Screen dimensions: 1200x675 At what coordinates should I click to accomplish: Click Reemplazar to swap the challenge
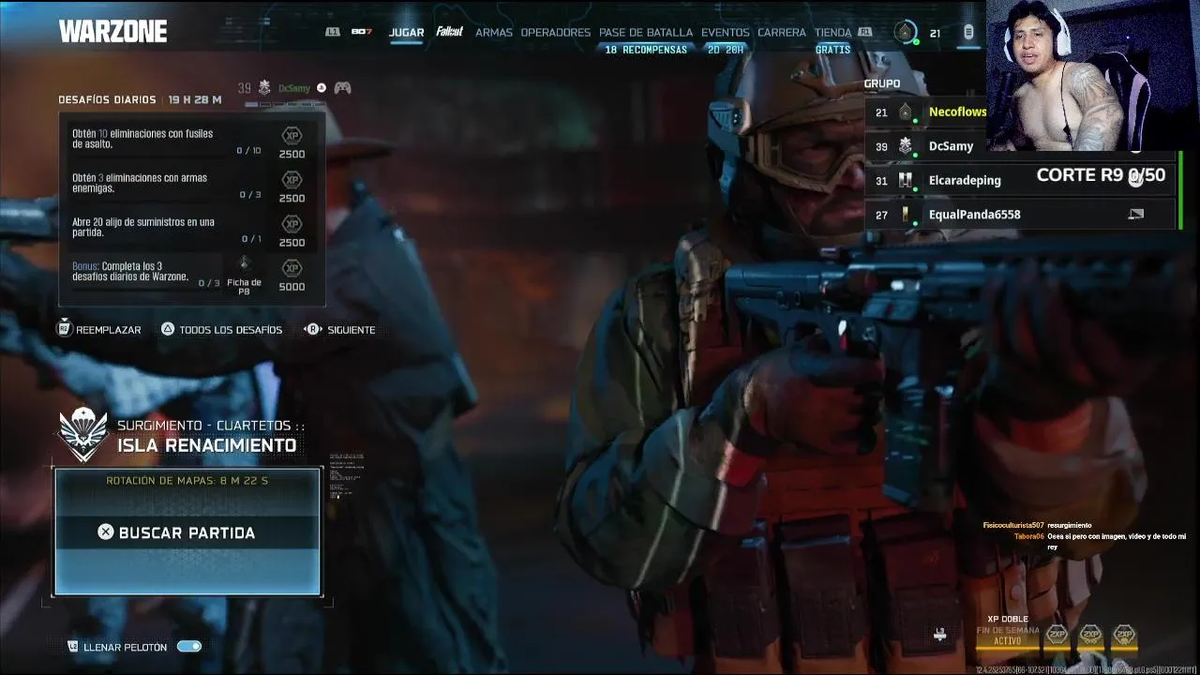click(99, 329)
